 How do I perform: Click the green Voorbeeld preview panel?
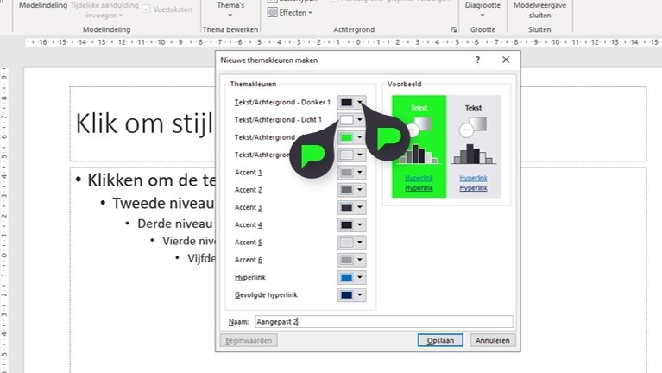click(419, 147)
